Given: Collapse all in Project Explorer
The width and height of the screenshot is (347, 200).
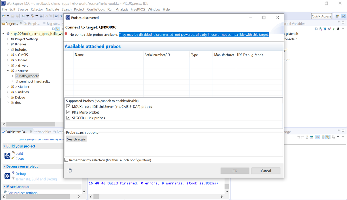Looking at the screenshot, I should tap(53, 29).
